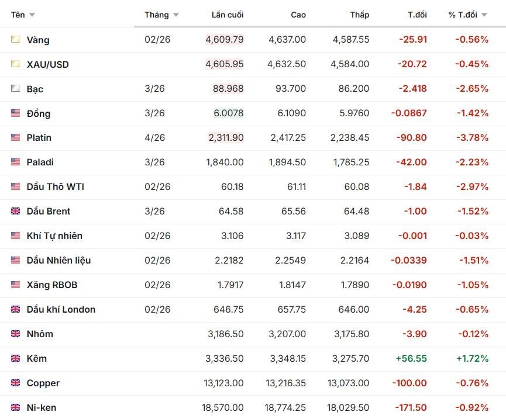Open the Khí Tự nhiên commodity link
This screenshot has height=419, width=506.
click(54, 236)
